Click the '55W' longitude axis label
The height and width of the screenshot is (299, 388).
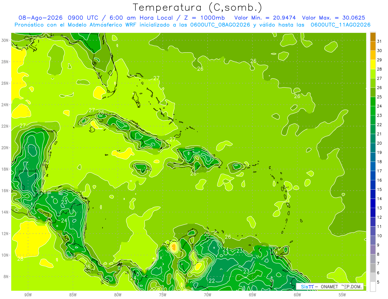click(342, 295)
